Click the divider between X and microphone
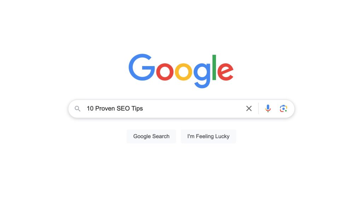The height and width of the screenshot is (211, 362). click(258, 109)
